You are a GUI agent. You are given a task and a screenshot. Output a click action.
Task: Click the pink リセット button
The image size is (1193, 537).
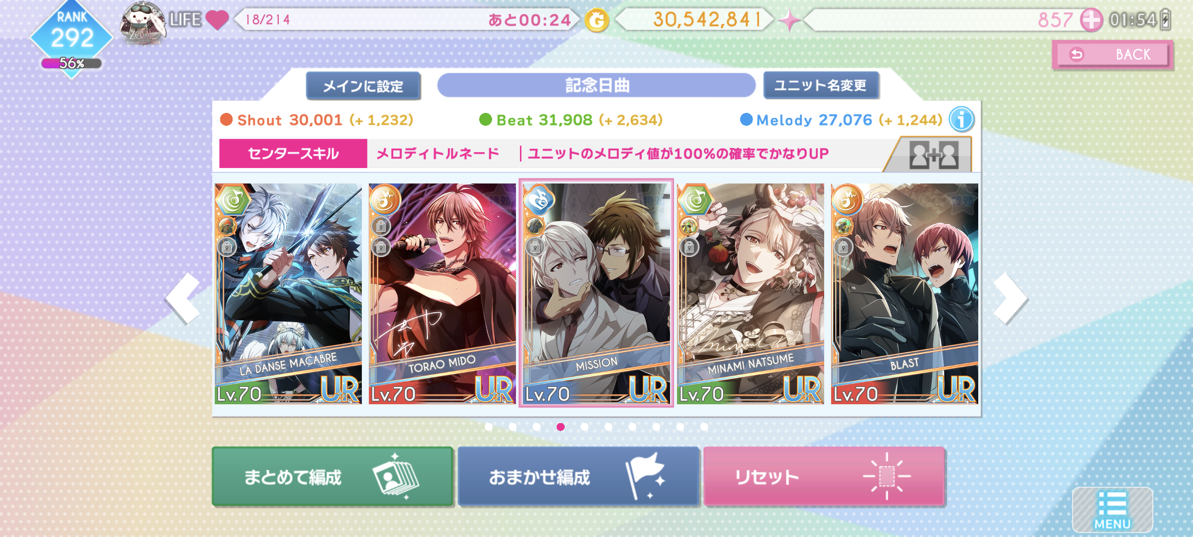click(824, 476)
